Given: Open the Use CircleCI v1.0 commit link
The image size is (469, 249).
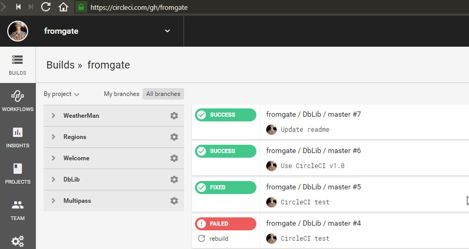Looking at the screenshot, I should [x=312, y=165].
